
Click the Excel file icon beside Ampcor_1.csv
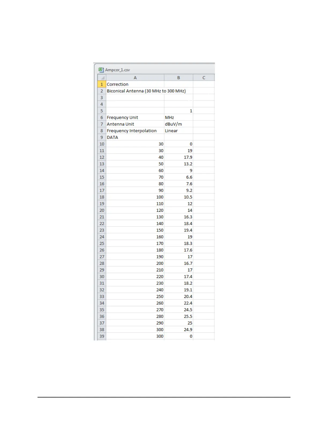click(101, 70)
